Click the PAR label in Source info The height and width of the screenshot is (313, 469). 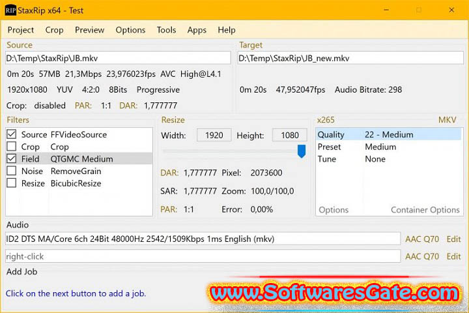83,106
